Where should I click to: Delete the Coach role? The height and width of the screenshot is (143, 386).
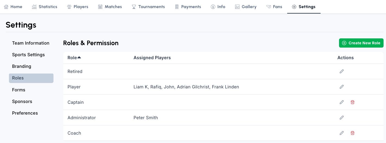point(352,133)
